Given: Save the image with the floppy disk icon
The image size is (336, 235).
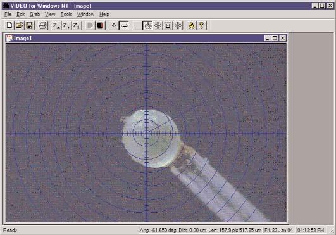Looking at the screenshot, I should coord(30,25).
